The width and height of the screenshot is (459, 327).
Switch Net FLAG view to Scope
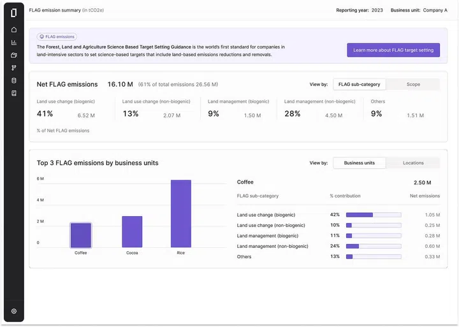[413, 84]
